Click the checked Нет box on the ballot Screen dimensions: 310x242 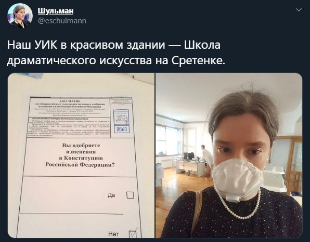click(133, 234)
